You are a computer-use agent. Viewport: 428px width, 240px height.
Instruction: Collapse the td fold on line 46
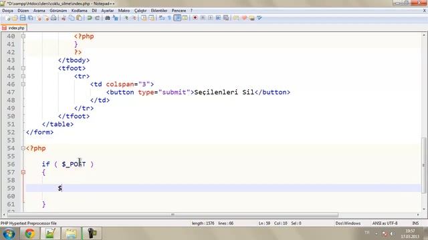click(23, 84)
